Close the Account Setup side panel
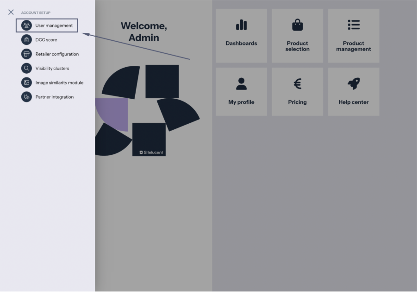Viewport: 417px width, 292px height. pos(11,13)
